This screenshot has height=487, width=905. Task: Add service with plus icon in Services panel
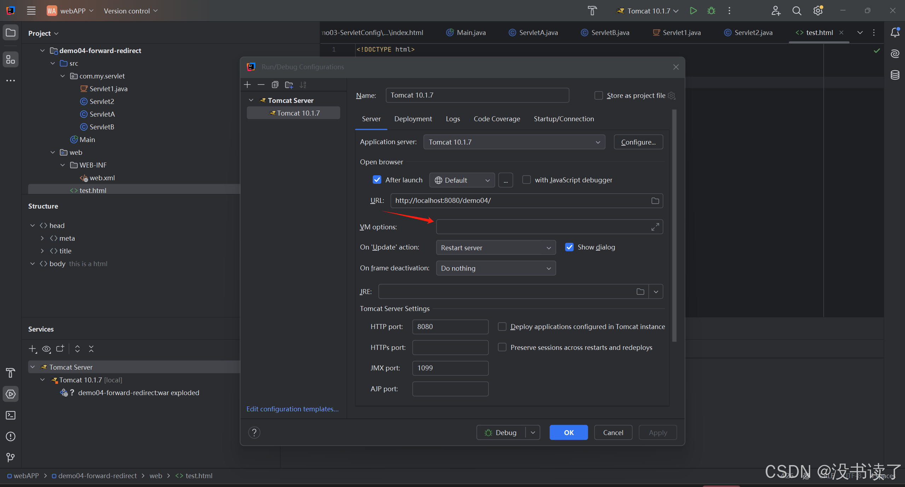pos(33,349)
